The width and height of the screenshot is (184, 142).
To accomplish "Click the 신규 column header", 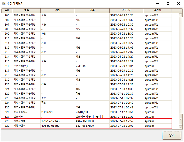I will point(92,10).
